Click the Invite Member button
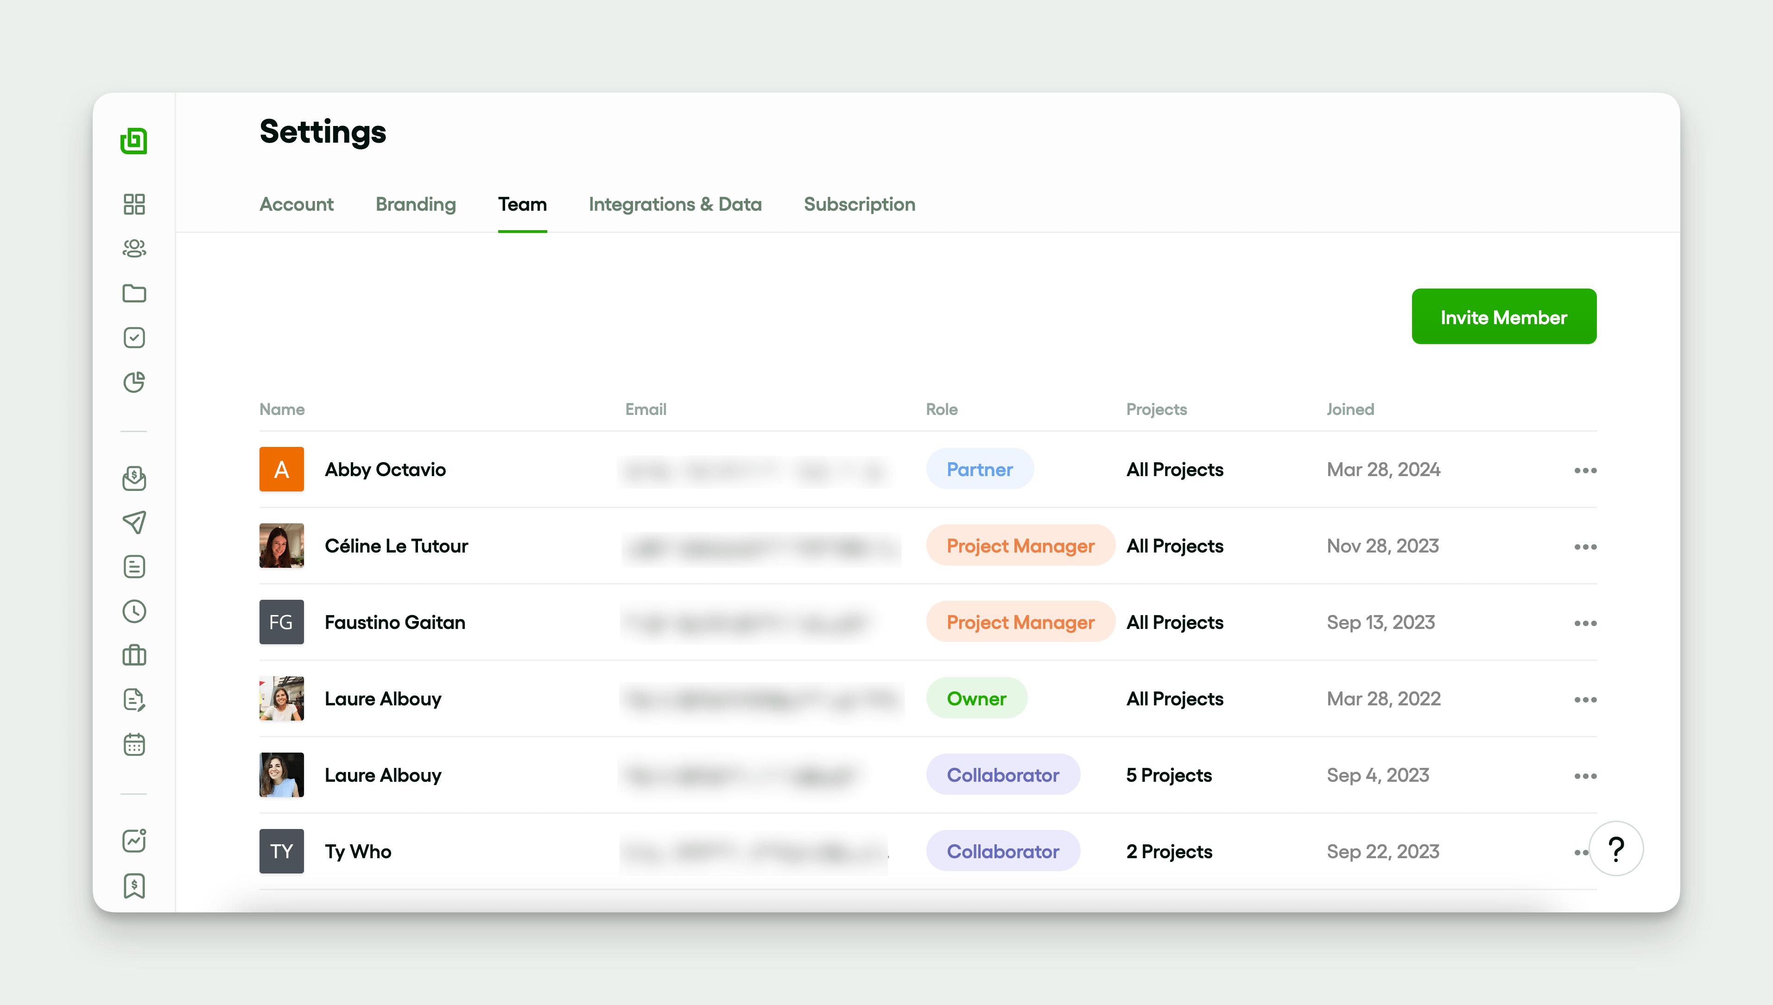Viewport: 1773px width, 1005px height. [x=1503, y=317]
